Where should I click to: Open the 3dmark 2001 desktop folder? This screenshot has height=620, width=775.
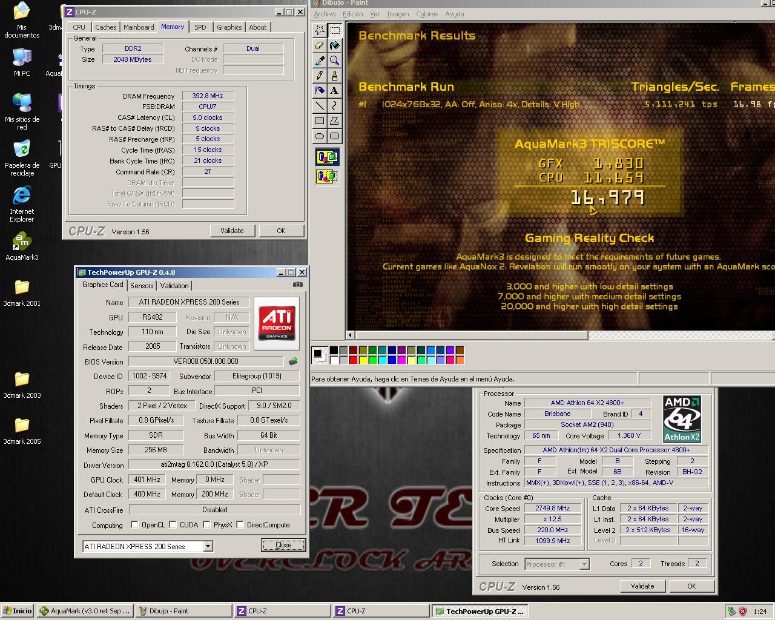tap(22, 292)
